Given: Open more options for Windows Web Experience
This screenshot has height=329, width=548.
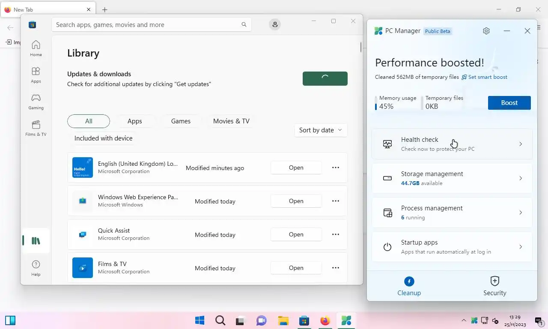Looking at the screenshot, I should (336, 201).
